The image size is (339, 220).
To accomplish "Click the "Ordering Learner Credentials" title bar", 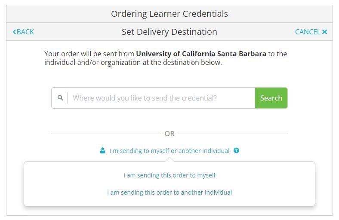I will tap(169, 14).
